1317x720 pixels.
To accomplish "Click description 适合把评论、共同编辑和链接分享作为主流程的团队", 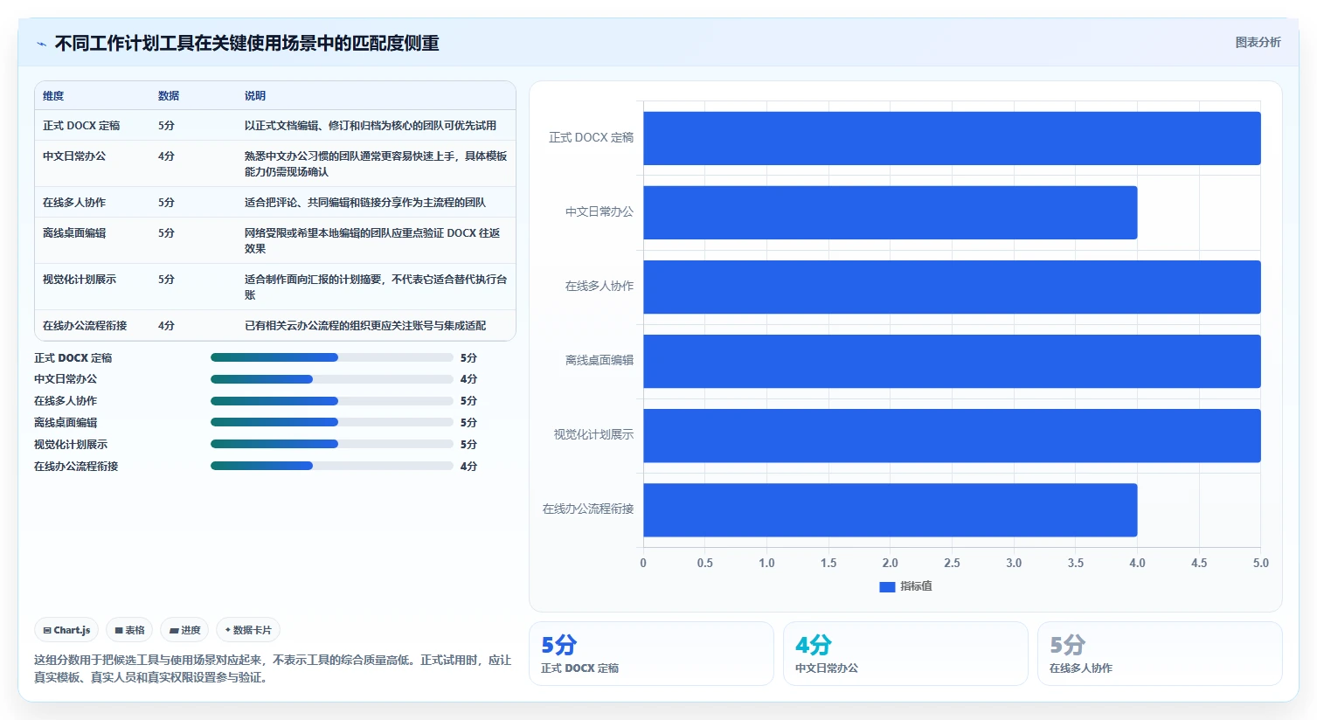I will coord(365,203).
